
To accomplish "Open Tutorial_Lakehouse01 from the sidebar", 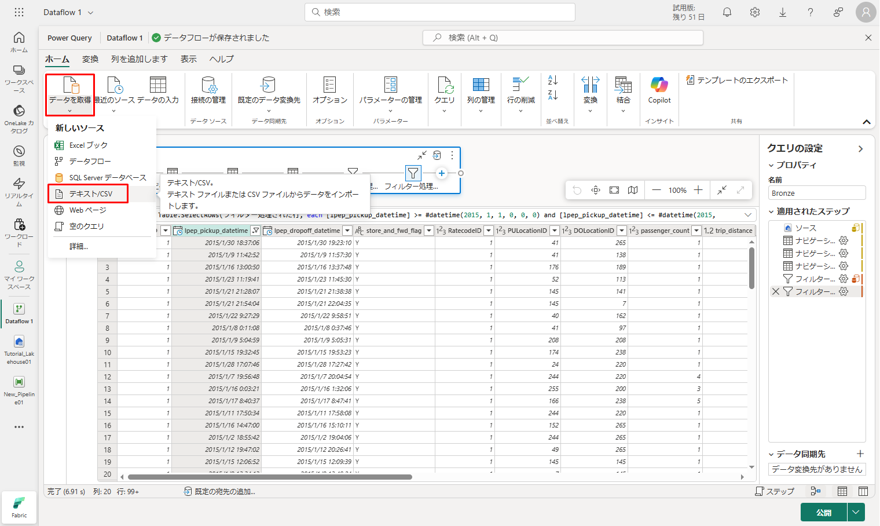I will 19,350.
